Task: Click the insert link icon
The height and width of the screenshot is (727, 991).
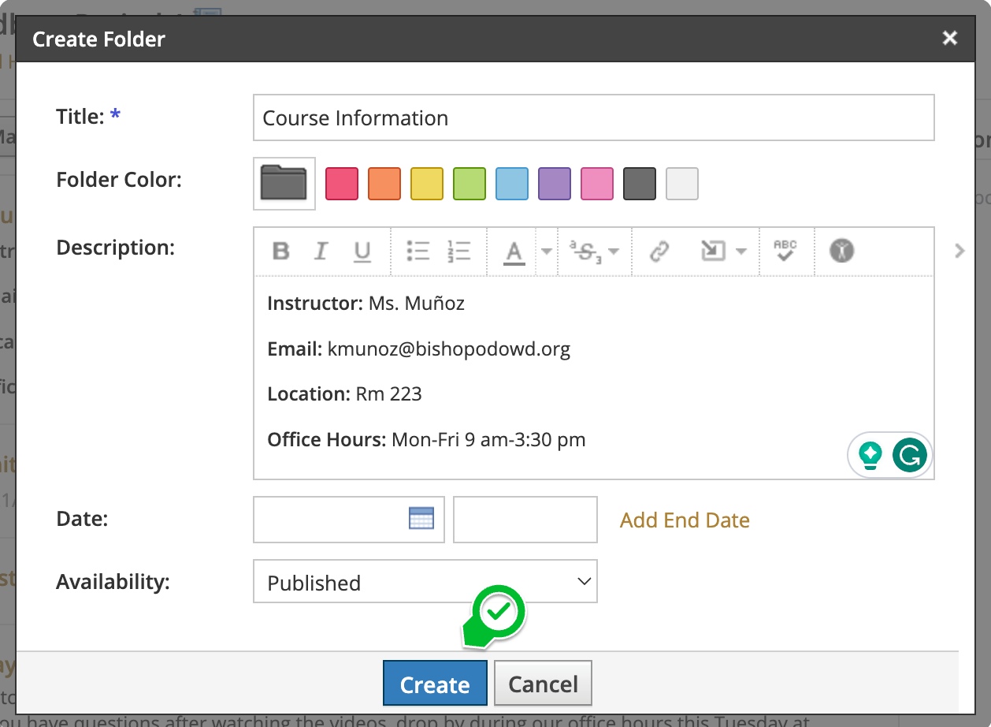Action: (x=659, y=252)
